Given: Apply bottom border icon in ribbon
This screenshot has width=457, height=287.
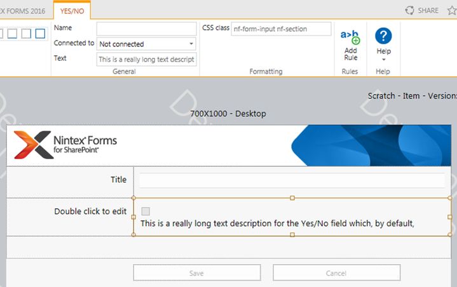Looking at the screenshot, I should tap(12, 34).
